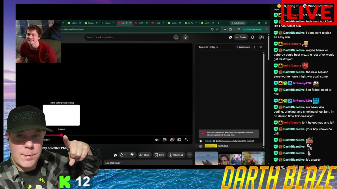Image resolution: width=337 pixels, height=189 pixels.
Task: Expand the Top chat replay dropdown
Action: [x=208, y=47]
